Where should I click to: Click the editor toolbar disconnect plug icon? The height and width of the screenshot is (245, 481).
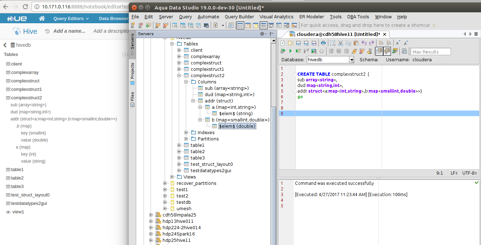click(x=362, y=51)
